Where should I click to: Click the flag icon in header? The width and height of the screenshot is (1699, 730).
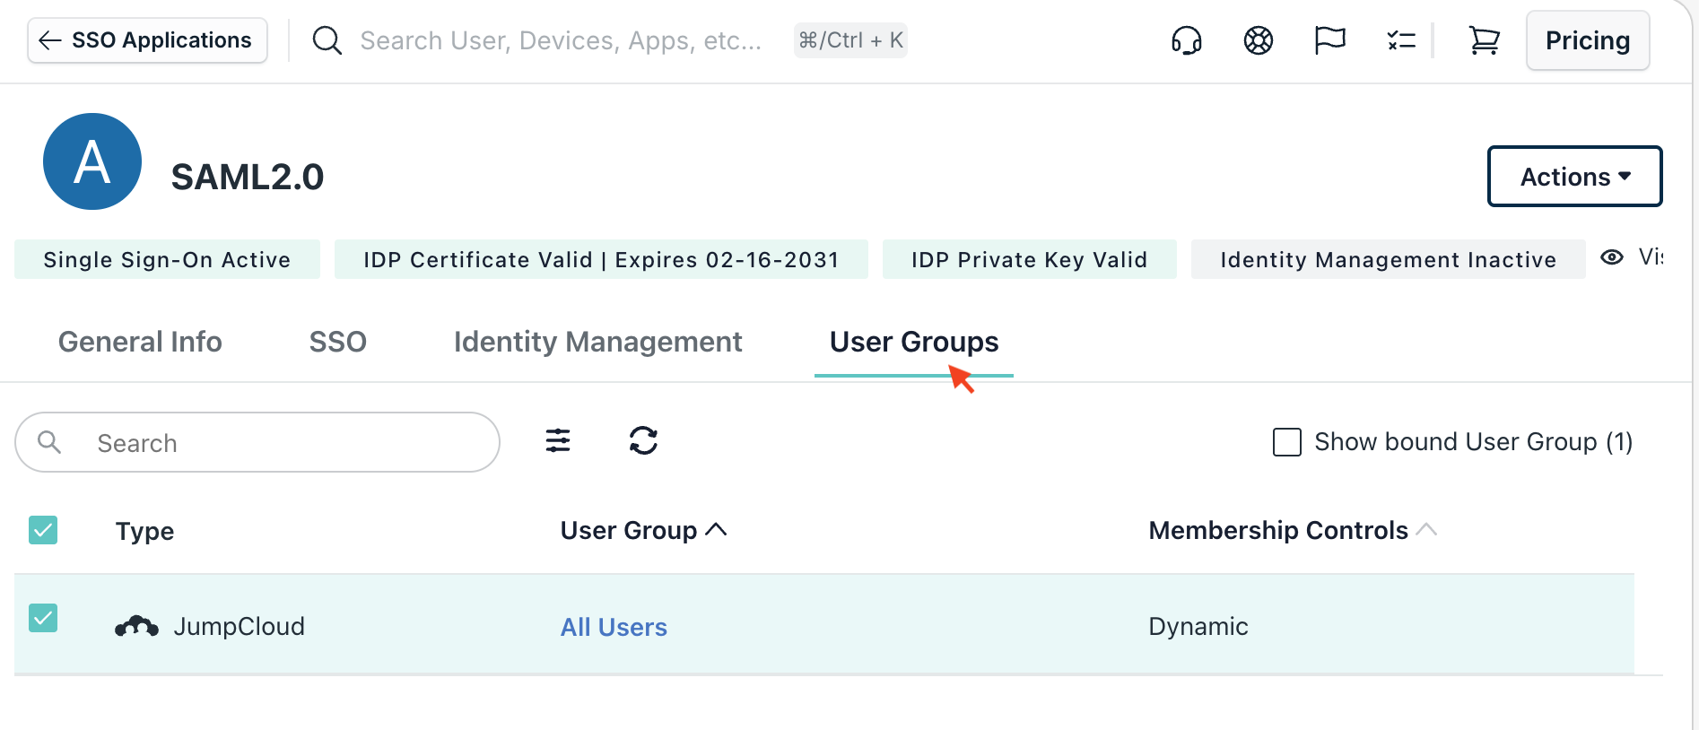pyautogui.click(x=1329, y=40)
